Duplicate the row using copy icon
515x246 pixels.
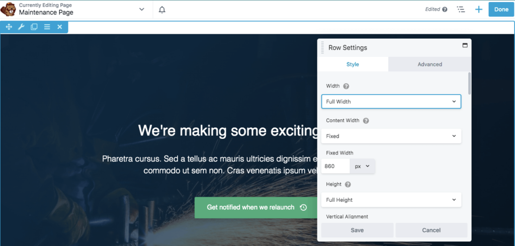pos(34,27)
